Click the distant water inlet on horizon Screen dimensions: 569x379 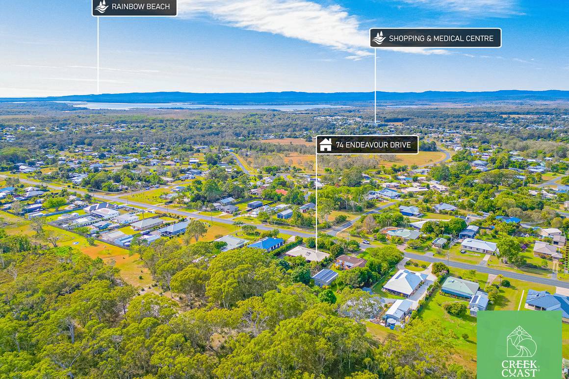point(203,106)
